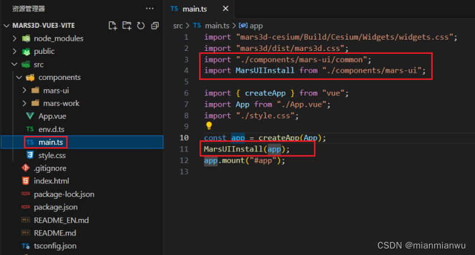Collapse all folders in explorer
The image size is (475, 255).
point(155,26)
